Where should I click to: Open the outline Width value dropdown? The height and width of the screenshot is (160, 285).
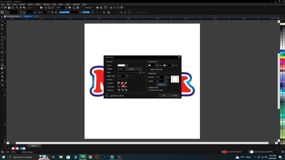click(126, 69)
